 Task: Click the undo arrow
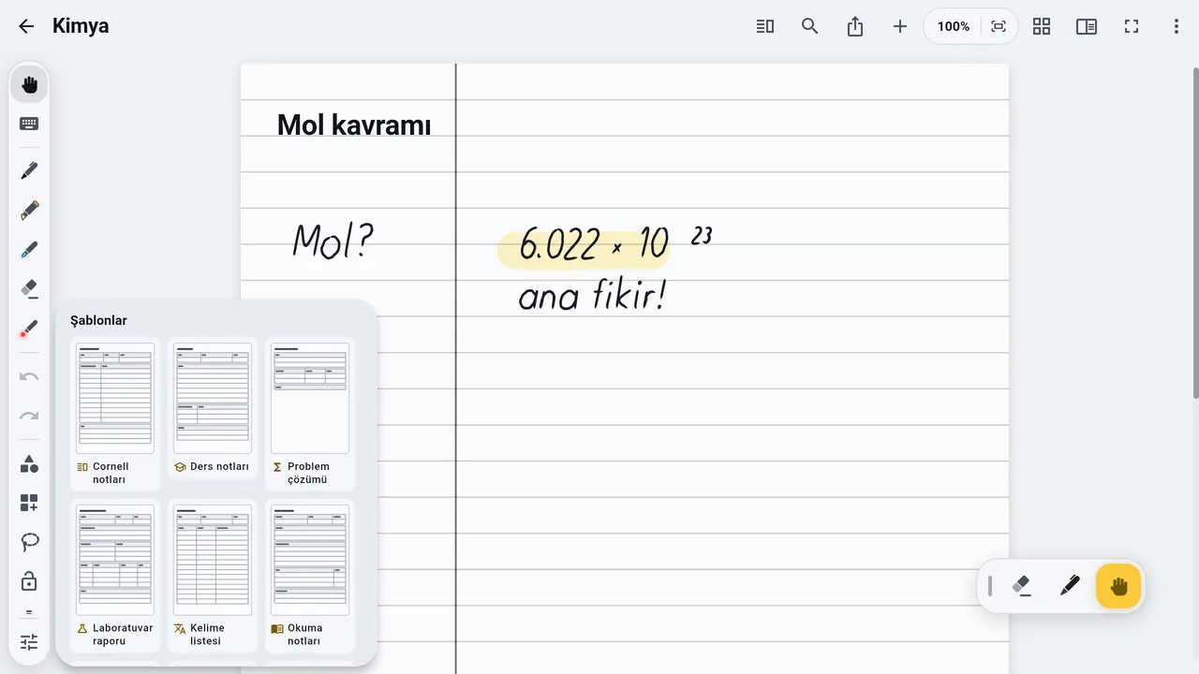29,376
